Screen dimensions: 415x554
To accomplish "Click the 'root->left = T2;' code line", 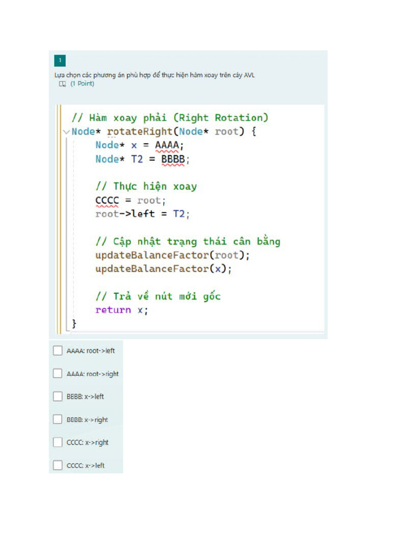I will [x=143, y=214].
